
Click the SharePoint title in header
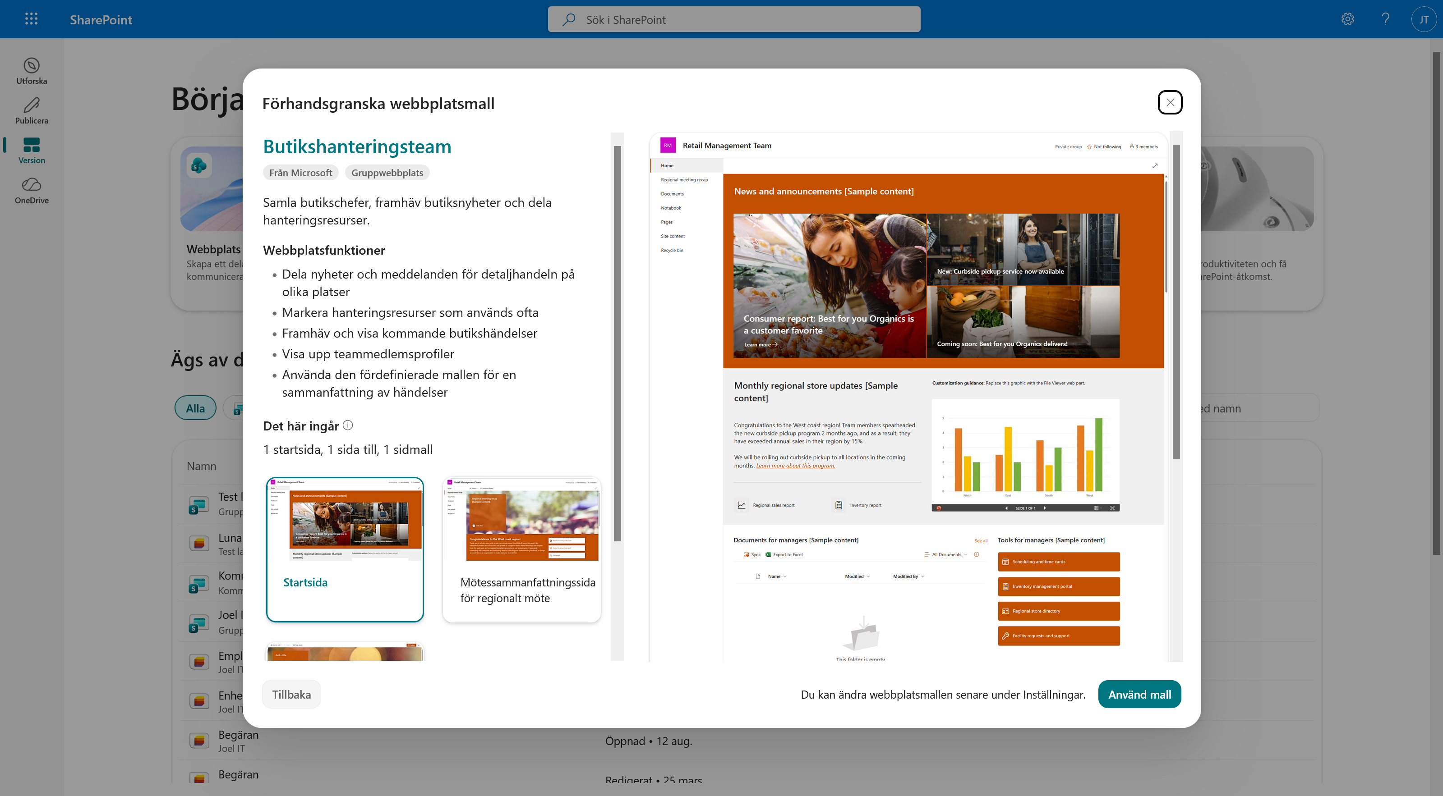coord(101,19)
